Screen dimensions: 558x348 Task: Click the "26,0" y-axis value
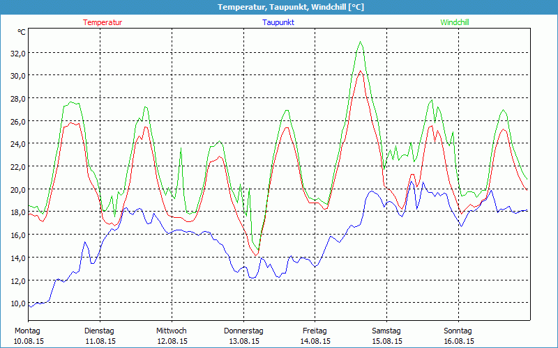coord(17,121)
